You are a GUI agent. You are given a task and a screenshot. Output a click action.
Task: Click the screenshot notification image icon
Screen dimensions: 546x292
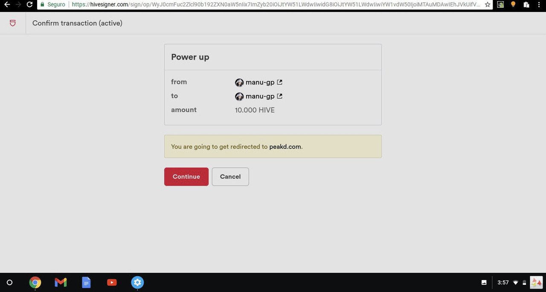click(484, 283)
